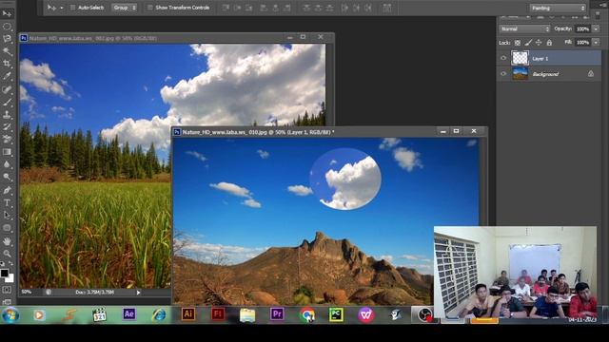
Task: Open Premiere Pro from the taskbar
Action: tap(277, 314)
